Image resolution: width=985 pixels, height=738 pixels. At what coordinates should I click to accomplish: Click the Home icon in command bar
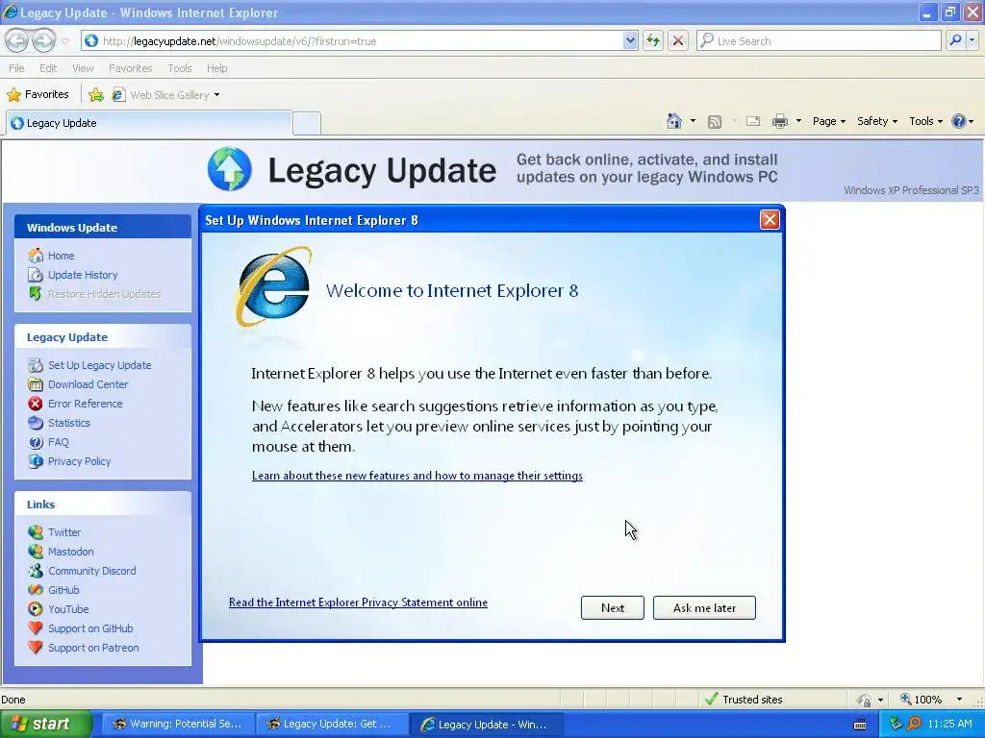674,121
